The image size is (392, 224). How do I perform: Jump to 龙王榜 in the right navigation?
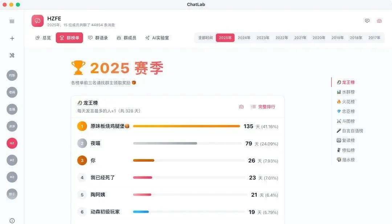pyautogui.click(x=346, y=82)
